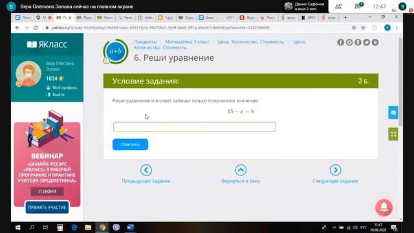Image resolution: width=414 pixels, height=233 pixels.
Task: Click the address bar URL
Action: click(x=160, y=28)
